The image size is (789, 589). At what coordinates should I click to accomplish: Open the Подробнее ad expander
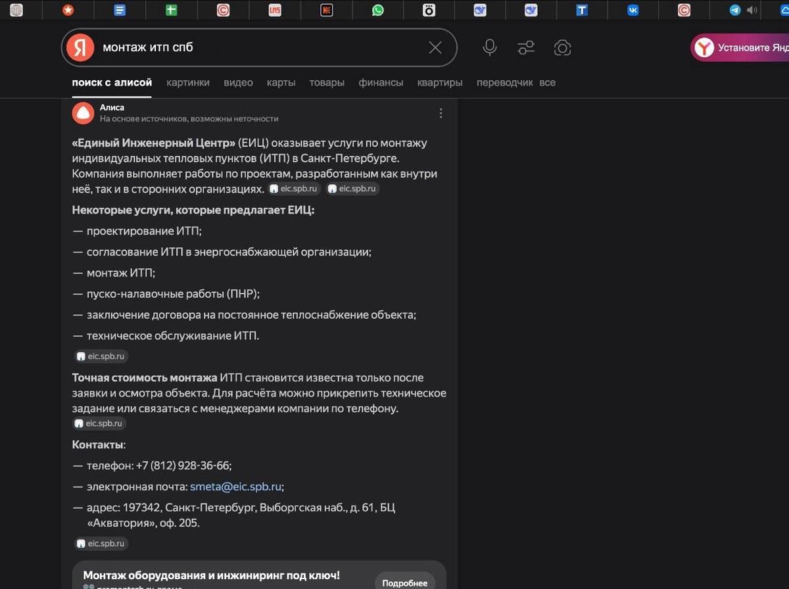(405, 582)
